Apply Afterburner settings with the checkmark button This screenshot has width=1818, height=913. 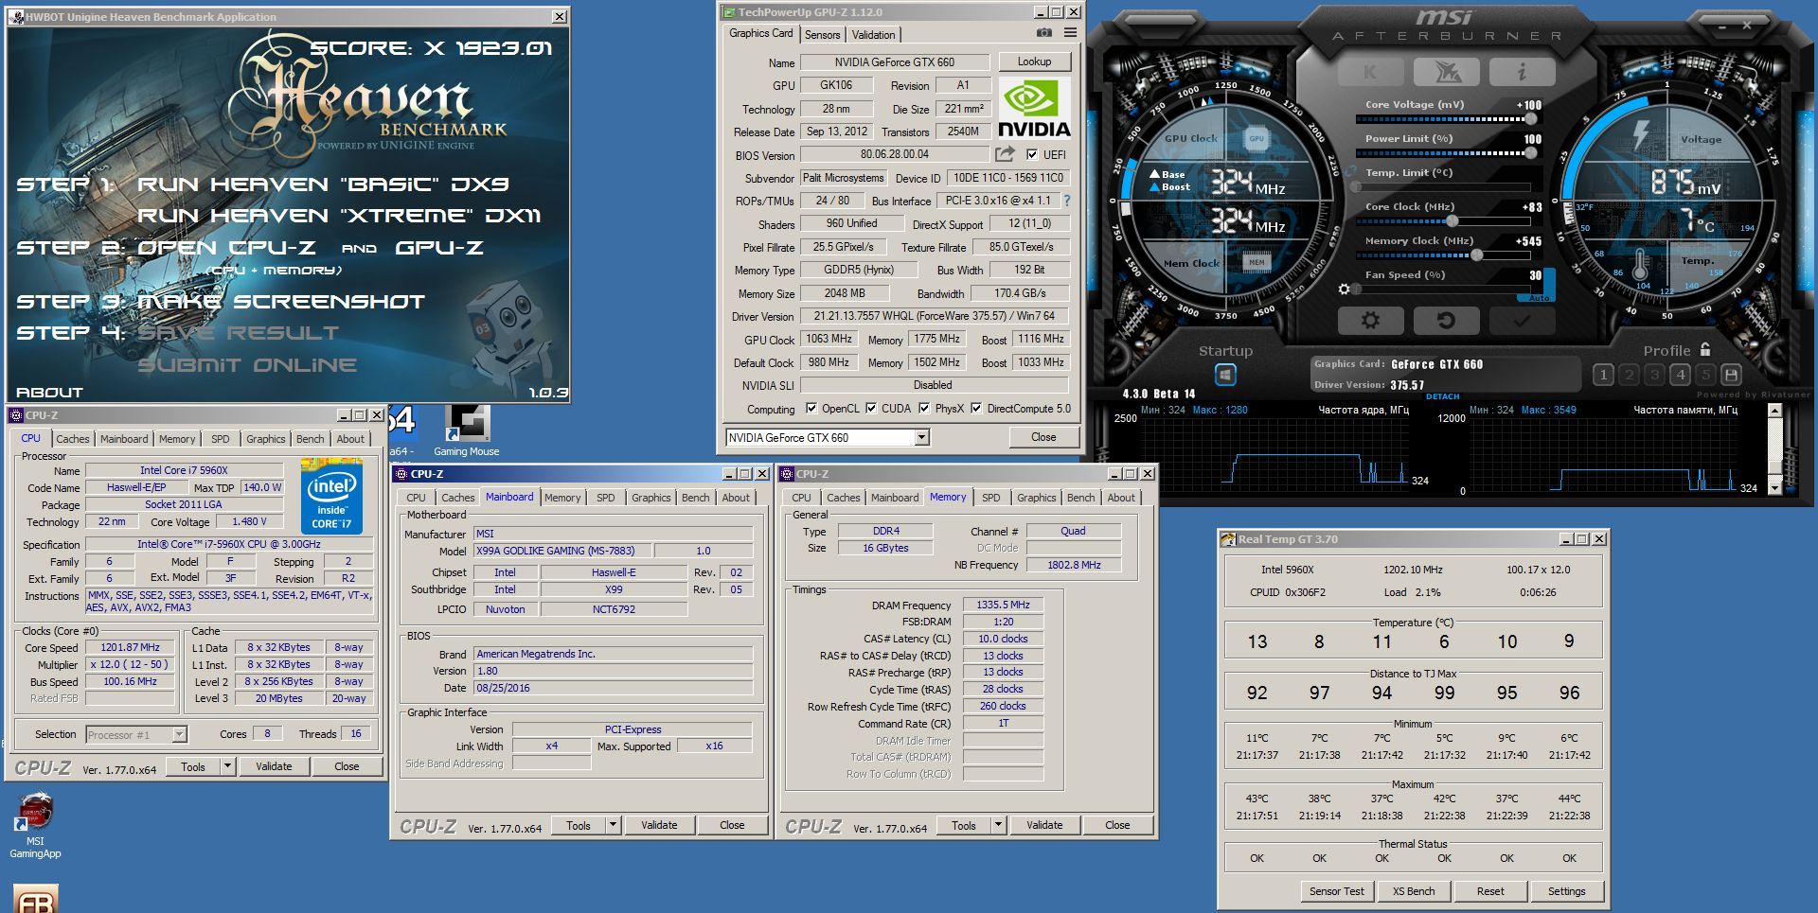coord(1522,320)
